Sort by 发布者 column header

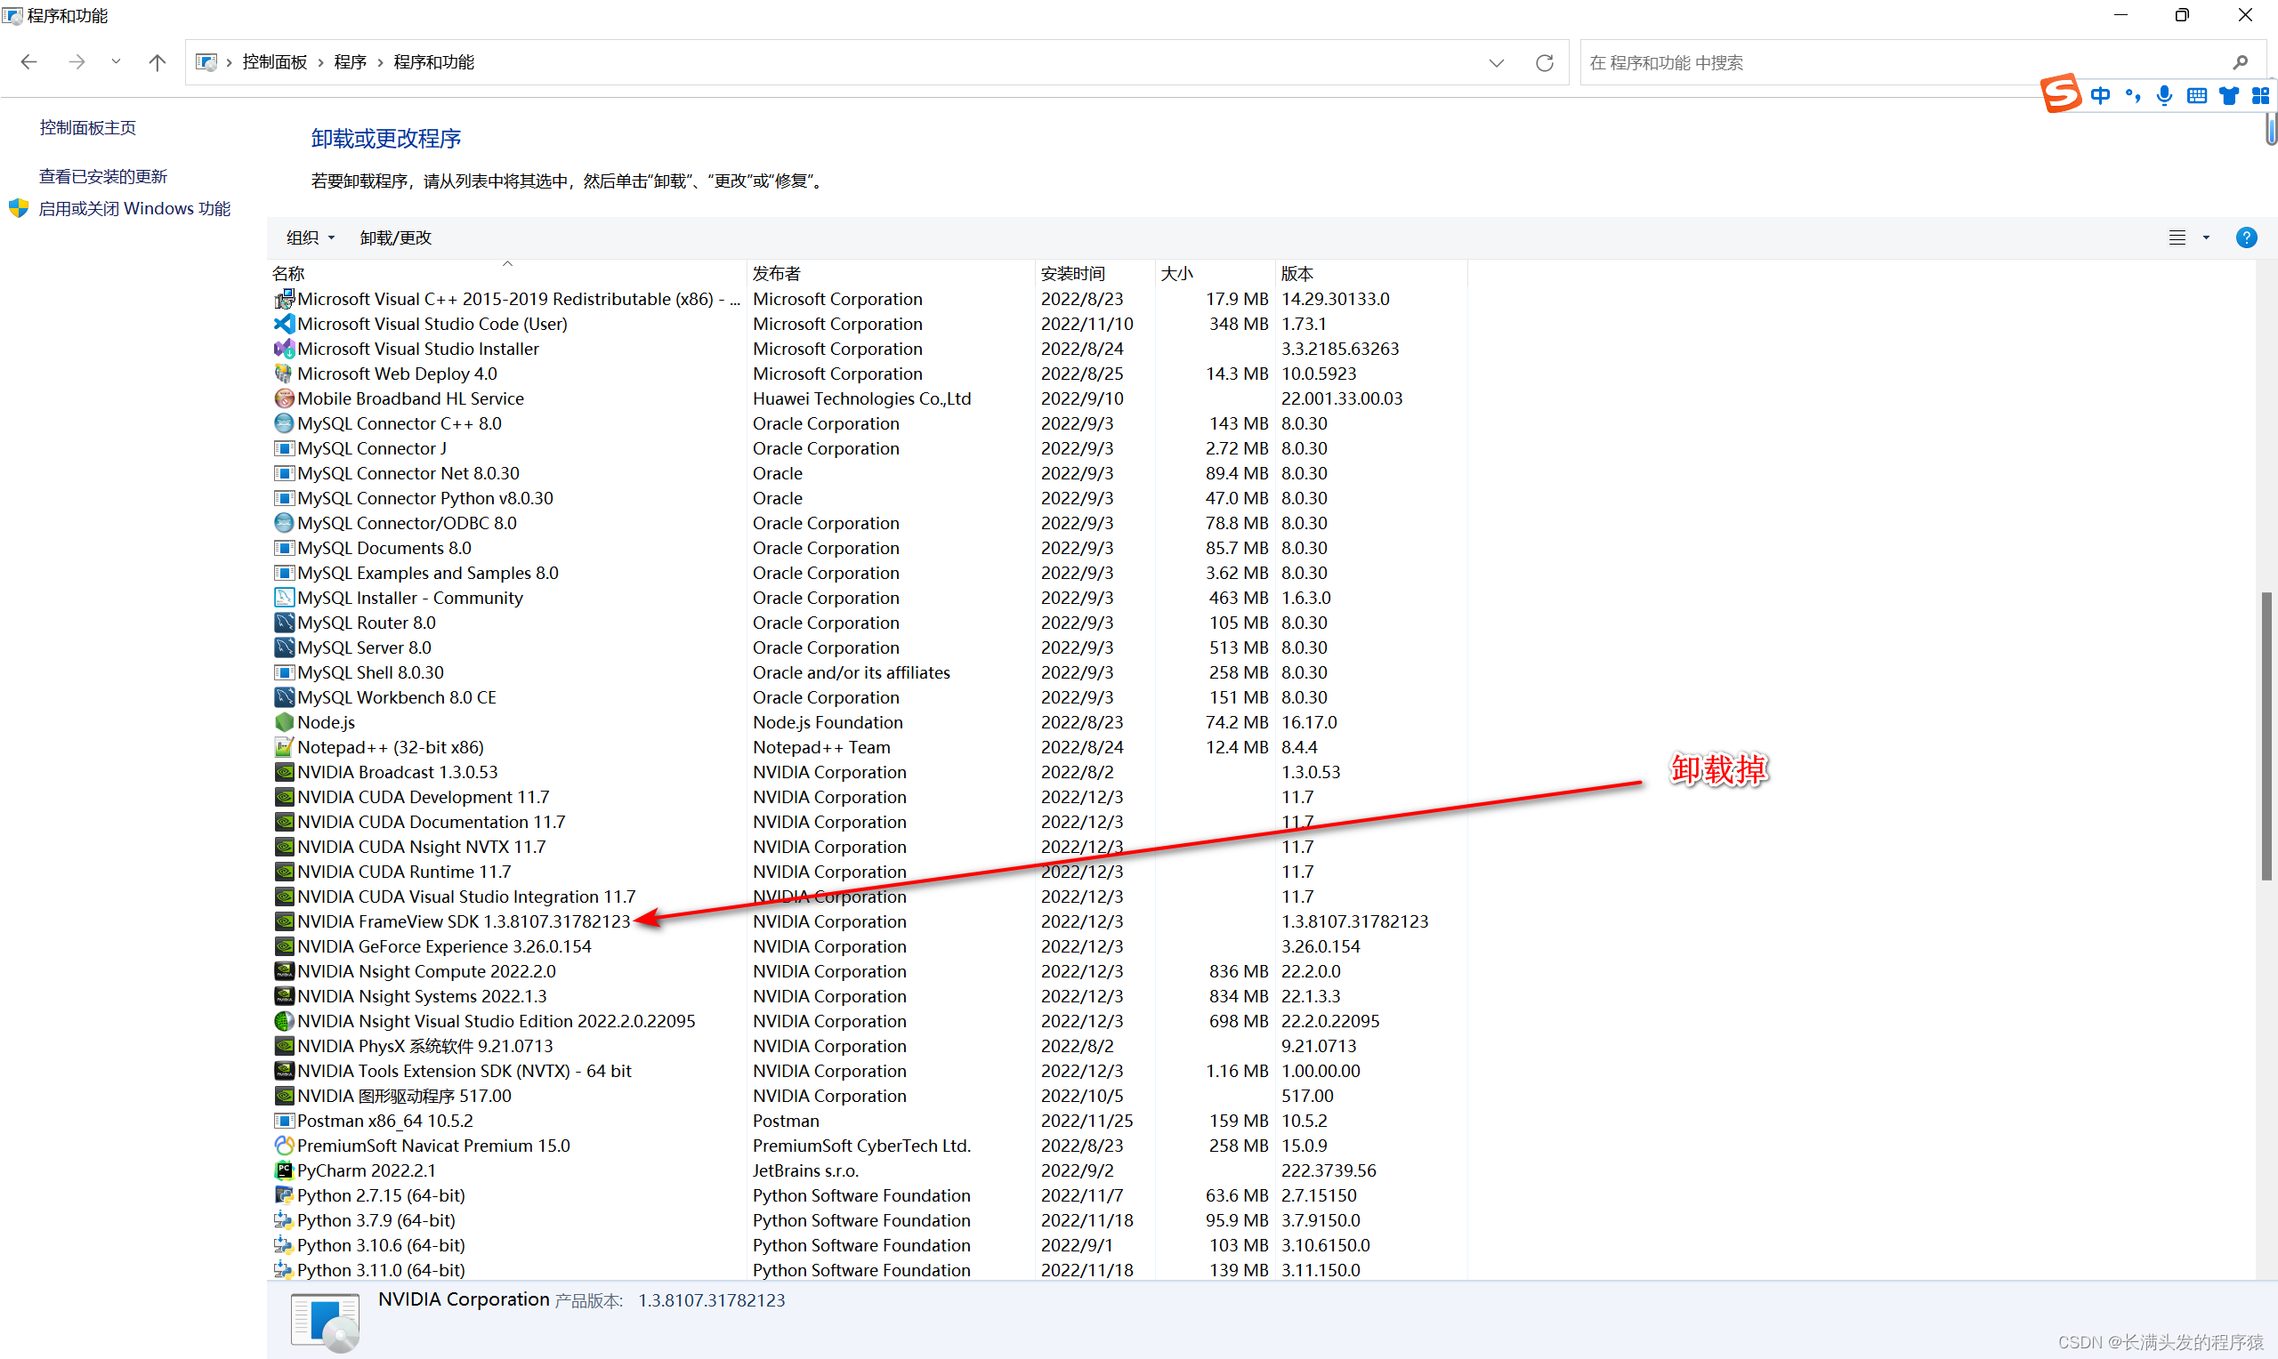pyautogui.click(x=776, y=273)
